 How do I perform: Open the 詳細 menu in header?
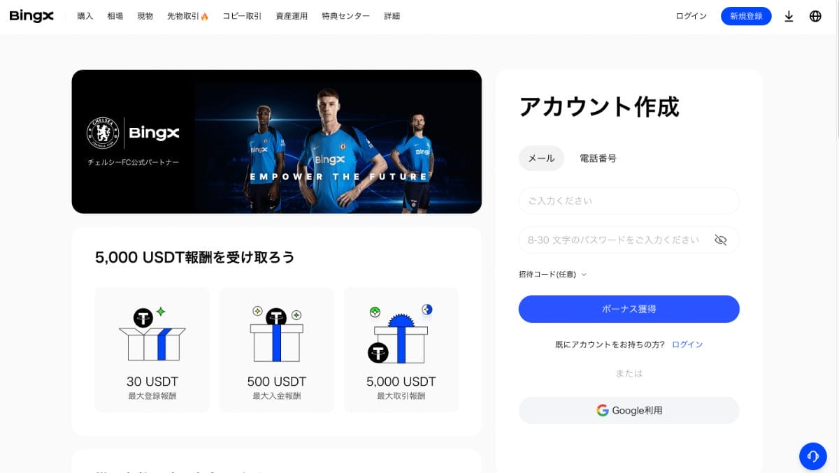click(392, 16)
